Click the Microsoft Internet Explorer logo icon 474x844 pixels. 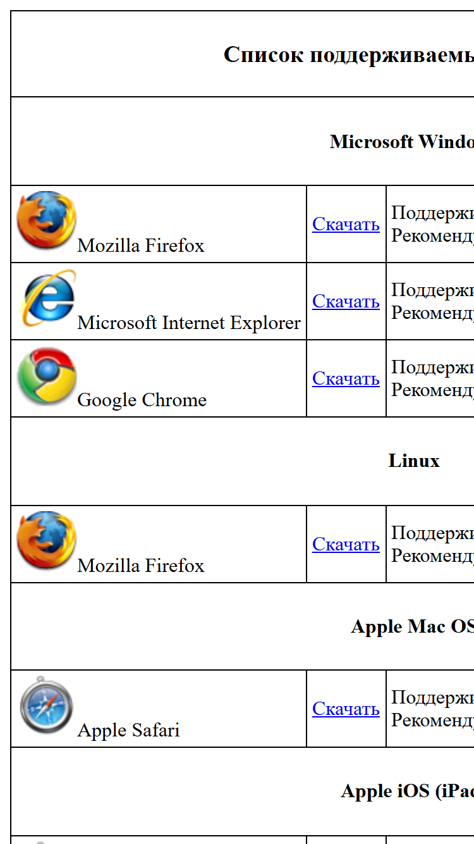(47, 298)
